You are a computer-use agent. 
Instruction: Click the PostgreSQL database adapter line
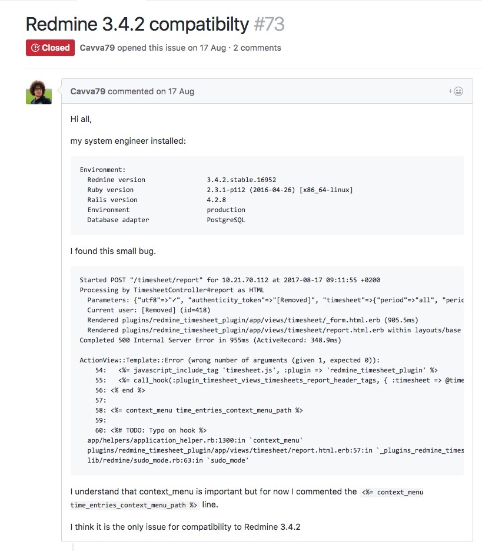(166, 220)
